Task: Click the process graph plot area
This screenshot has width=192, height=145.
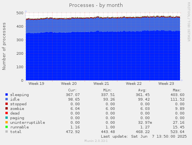Action: coord(103,47)
